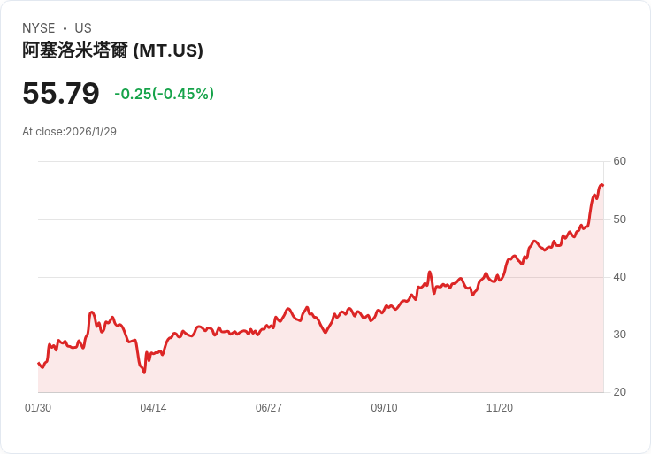Image resolution: width=651 pixels, height=454 pixels.
Task: Click the current price 55.79
Action: click(60, 94)
